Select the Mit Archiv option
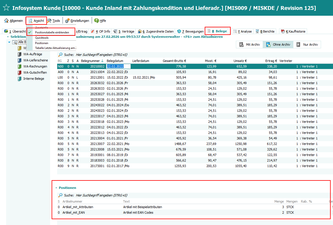This screenshot has width=333, height=225. coord(249,45)
